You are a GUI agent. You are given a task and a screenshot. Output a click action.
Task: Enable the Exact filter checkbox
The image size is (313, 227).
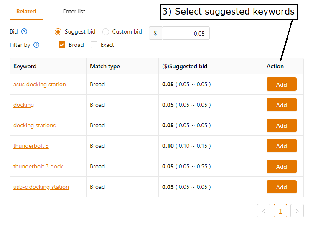click(94, 45)
